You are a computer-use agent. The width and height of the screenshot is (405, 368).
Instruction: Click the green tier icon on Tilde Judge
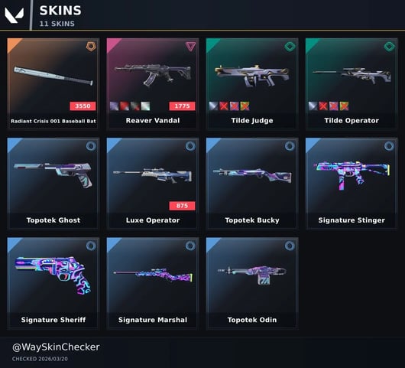point(290,47)
